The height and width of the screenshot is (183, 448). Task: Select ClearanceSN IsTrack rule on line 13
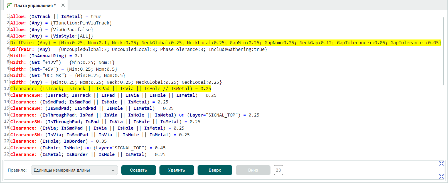coord(113,95)
